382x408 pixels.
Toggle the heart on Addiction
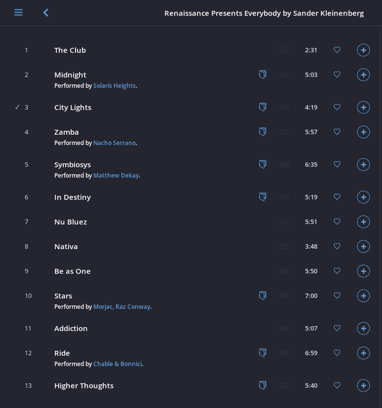click(x=337, y=328)
